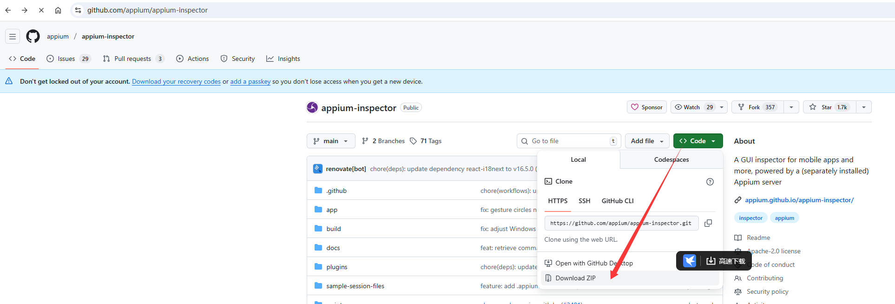895x304 pixels.
Task: Click the inspector topic tag
Action: 751,218
